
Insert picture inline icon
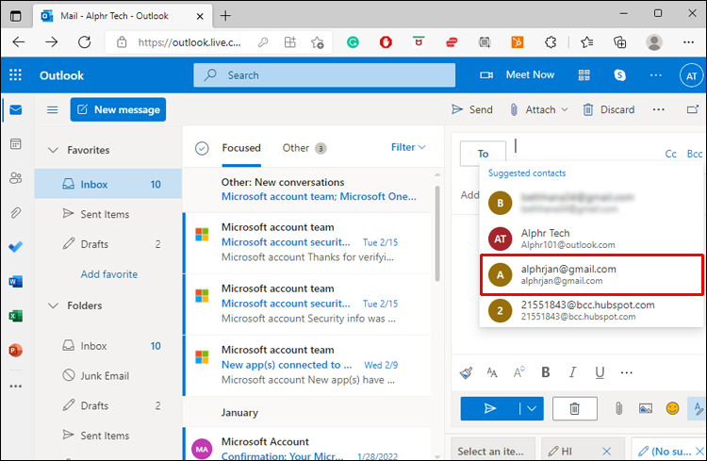[x=645, y=408]
